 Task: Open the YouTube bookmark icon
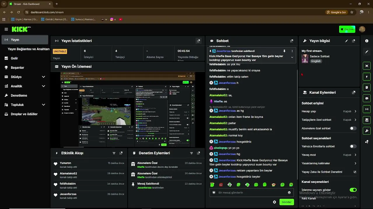[x=120, y=19]
